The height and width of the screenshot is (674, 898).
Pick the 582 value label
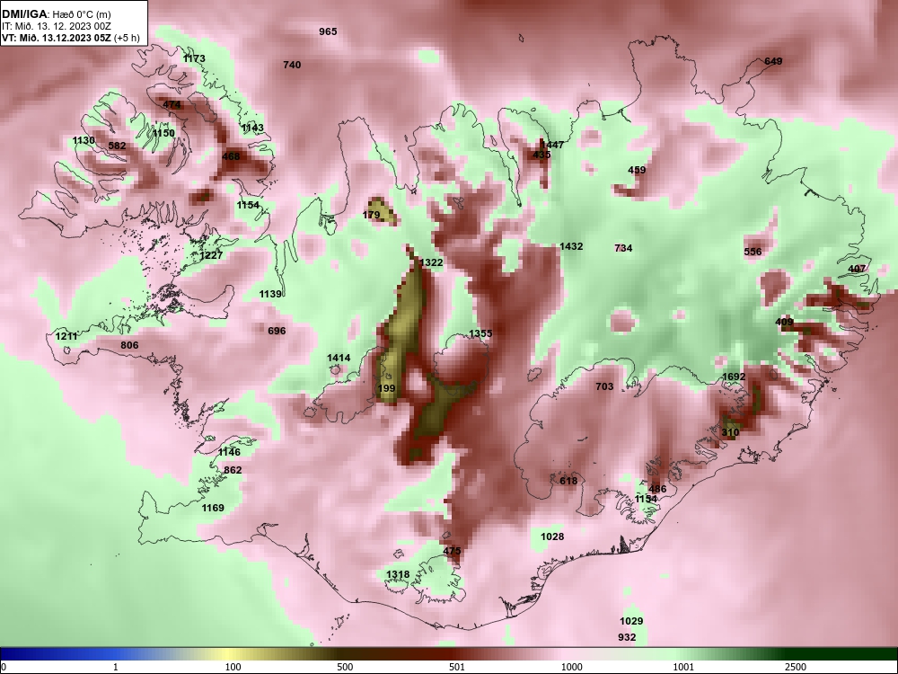[117, 146]
